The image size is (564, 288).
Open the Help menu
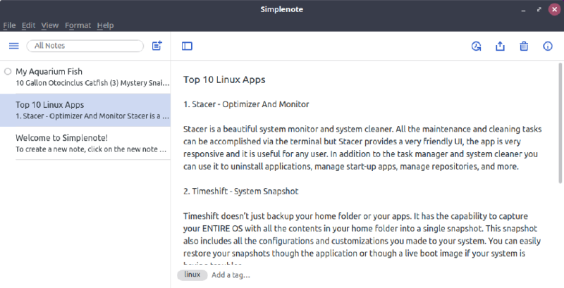point(105,25)
